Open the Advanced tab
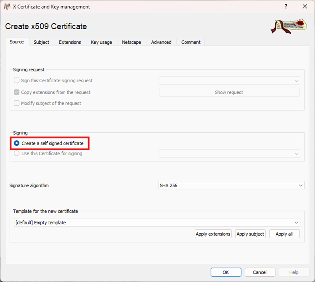 pos(161,42)
